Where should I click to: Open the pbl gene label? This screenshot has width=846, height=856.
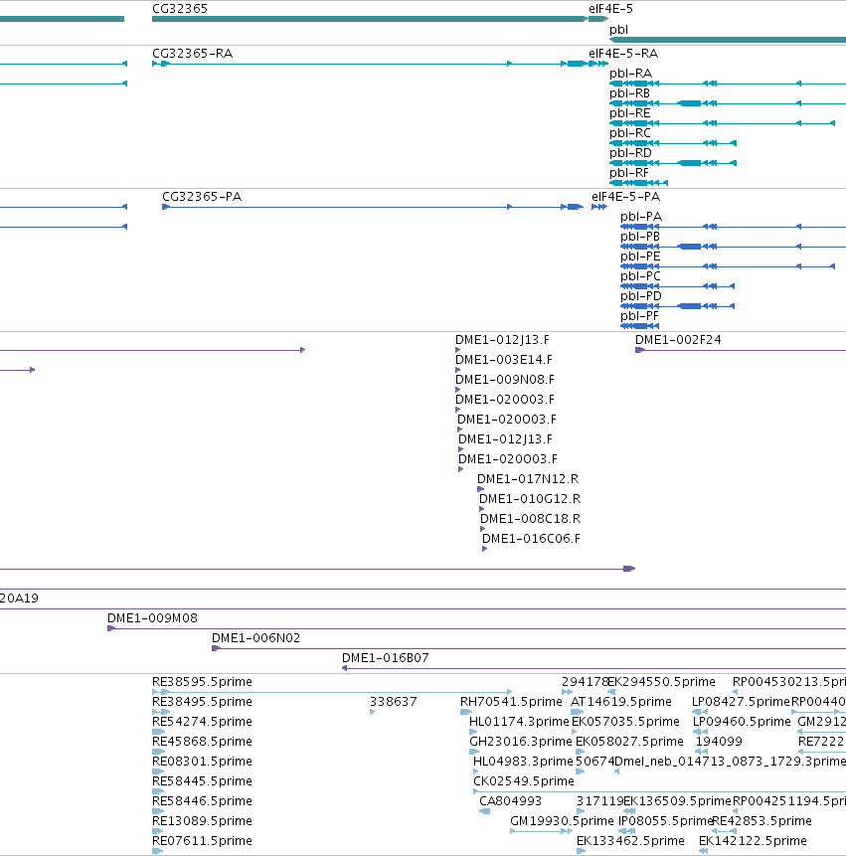[618, 30]
